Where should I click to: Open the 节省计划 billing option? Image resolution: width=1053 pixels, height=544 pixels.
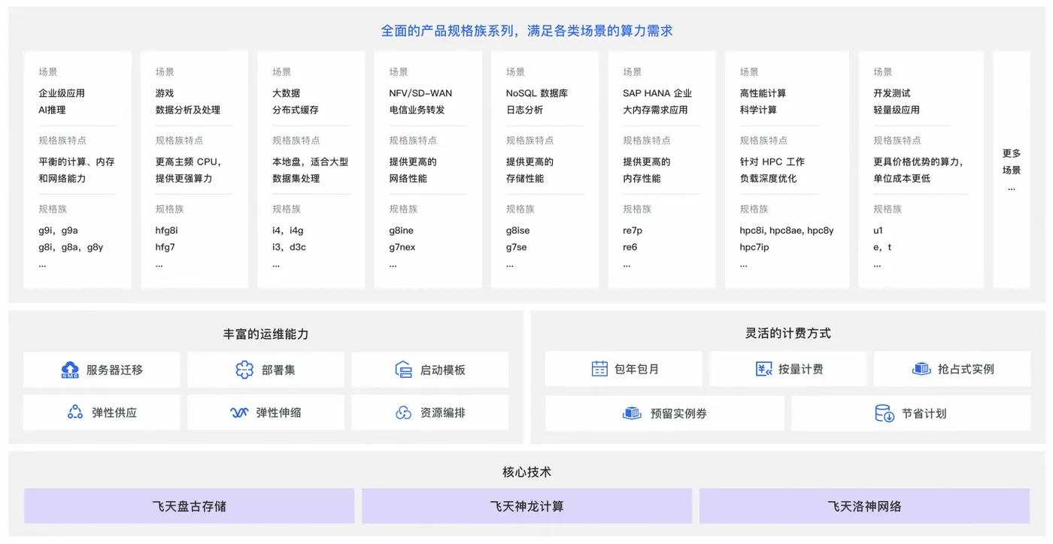point(911,413)
